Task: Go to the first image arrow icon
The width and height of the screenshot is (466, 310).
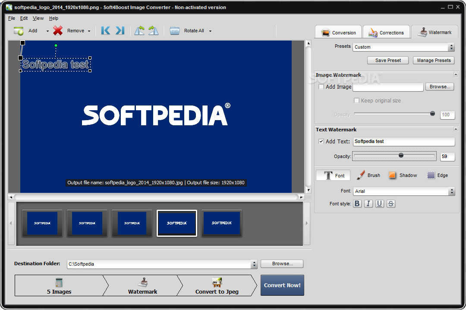Action: click(106, 31)
